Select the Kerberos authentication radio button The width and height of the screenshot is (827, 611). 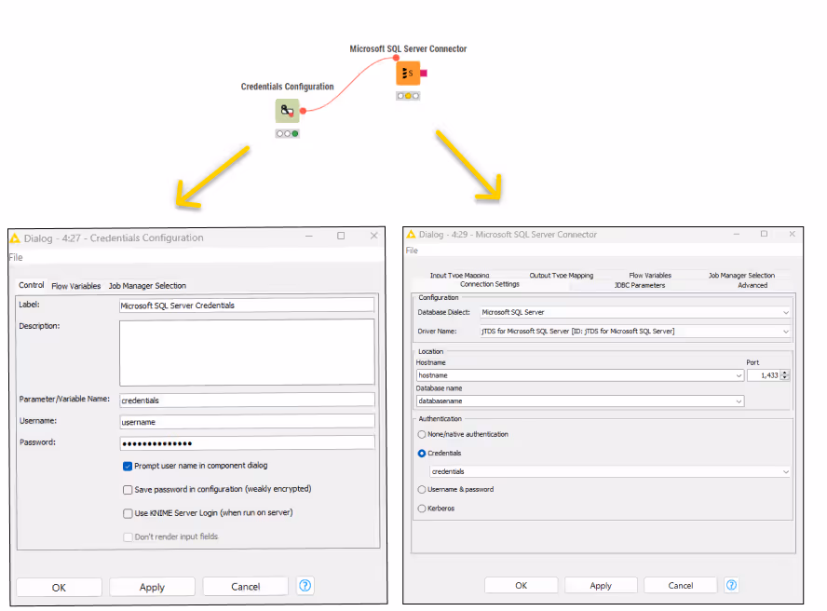[422, 509]
